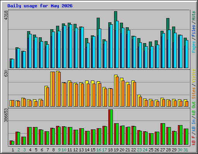Click day 4 on the x-axis

point(30,150)
